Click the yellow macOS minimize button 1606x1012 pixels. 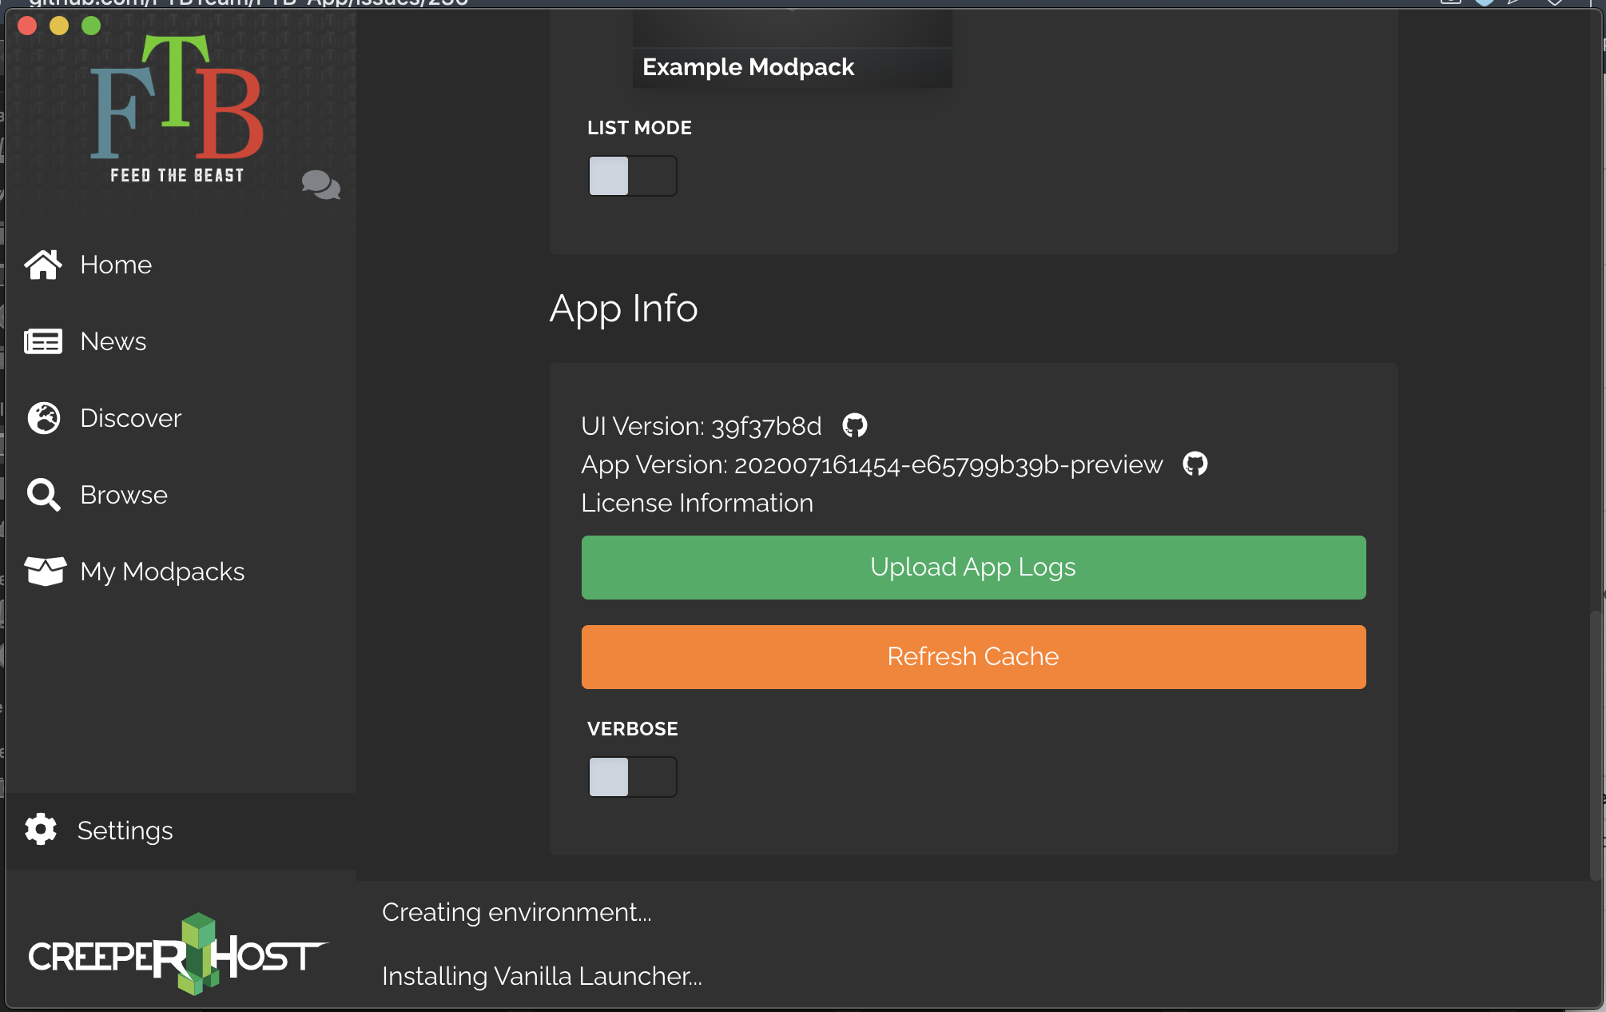[x=59, y=26]
